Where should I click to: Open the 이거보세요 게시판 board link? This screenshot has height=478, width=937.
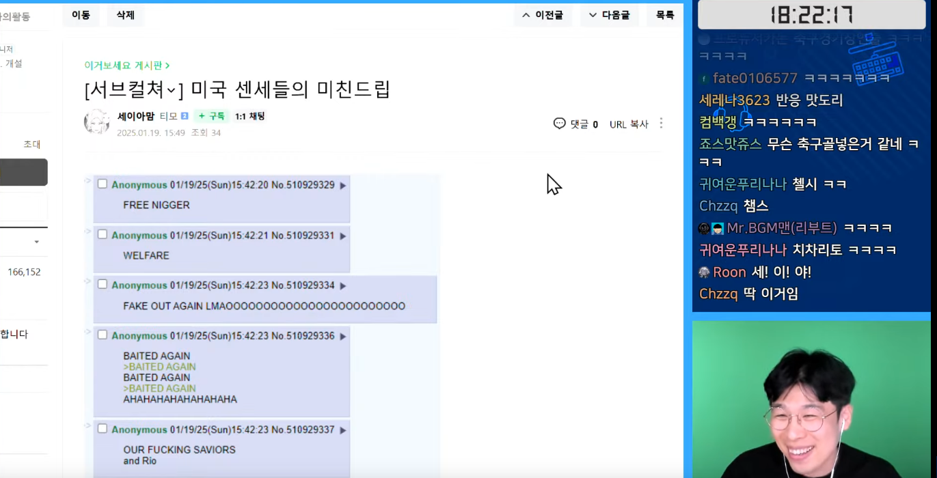coord(127,66)
